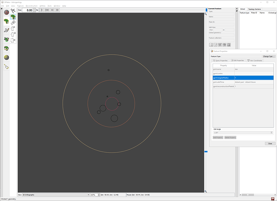Image resolution: width=277 pixels, height=201 pixels.
Task: Switch to the Edit Properties tab
Action: 238,60
